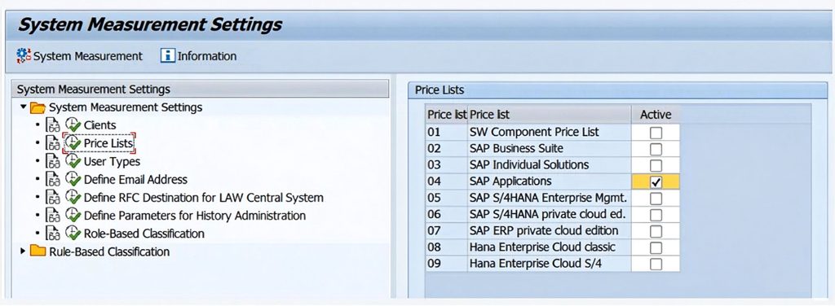Select the Role-Based Classification tree entry
Viewport: 835px width, 306px height.
tap(144, 234)
